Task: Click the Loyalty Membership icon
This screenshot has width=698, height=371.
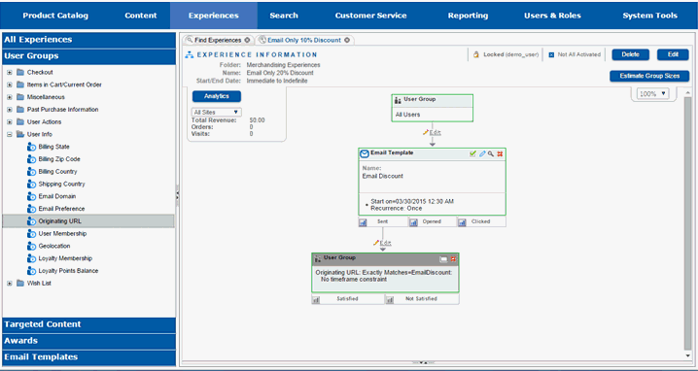Action: pyautogui.click(x=31, y=258)
